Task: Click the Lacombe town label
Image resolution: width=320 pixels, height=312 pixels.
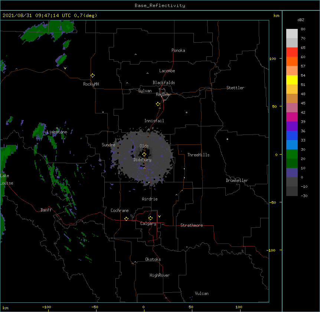Action: point(167,71)
